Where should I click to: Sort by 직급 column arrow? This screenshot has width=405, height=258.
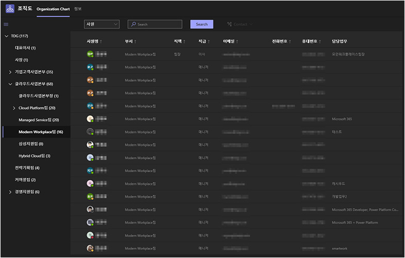(209, 42)
